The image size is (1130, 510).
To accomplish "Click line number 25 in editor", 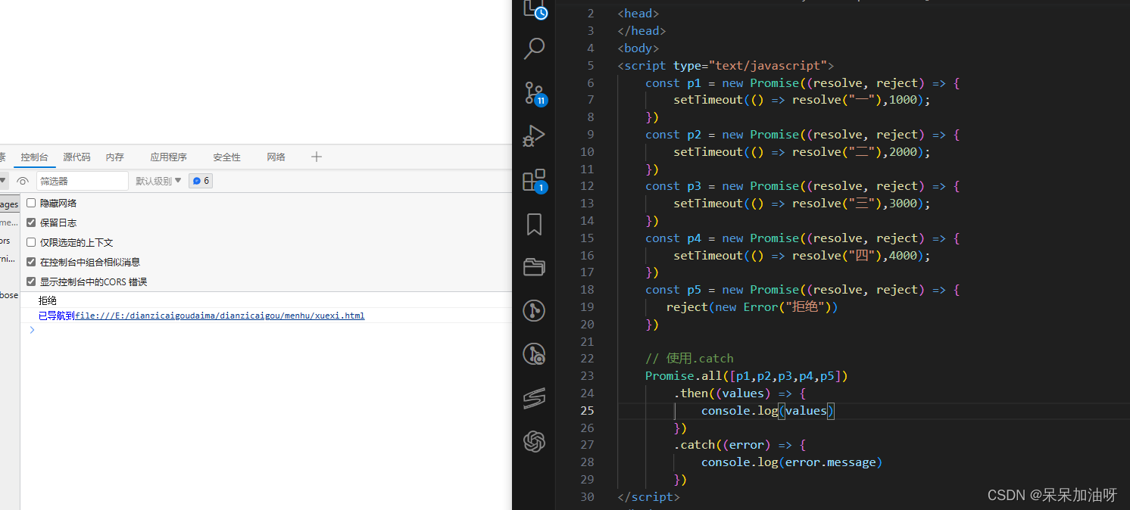I will coord(587,411).
